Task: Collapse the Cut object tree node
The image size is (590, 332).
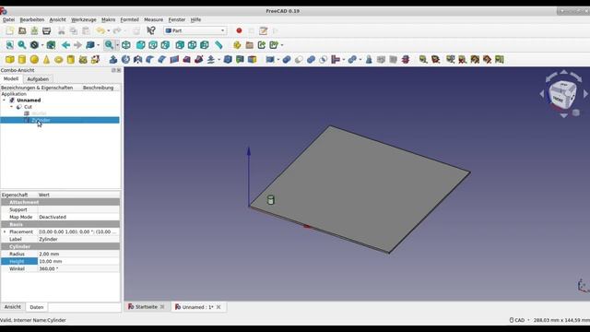Action: (11, 107)
